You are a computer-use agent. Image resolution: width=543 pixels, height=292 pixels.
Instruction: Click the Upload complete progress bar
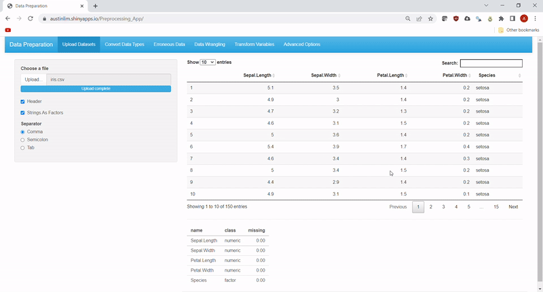point(96,89)
